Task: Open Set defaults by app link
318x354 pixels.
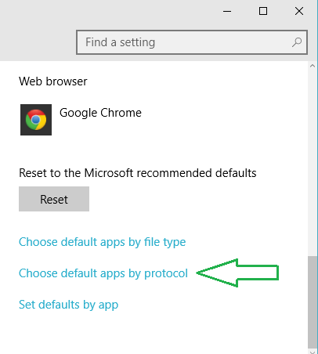Action: point(69,305)
